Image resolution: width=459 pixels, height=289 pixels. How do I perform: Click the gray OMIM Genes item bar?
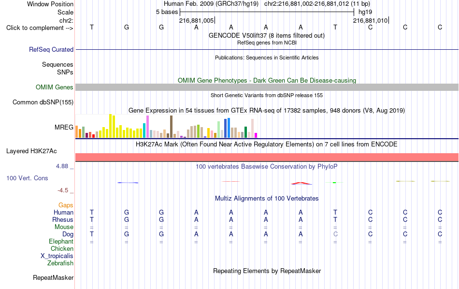coord(267,87)
